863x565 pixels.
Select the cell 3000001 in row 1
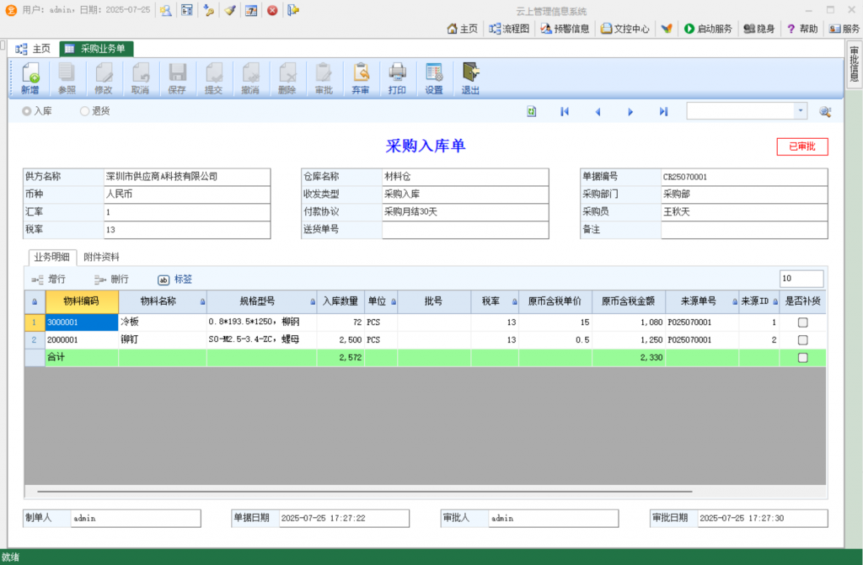click(x=82, y=322)
